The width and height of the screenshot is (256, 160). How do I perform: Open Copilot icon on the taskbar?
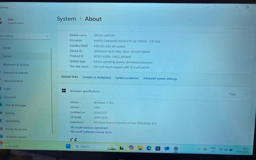click(x=131, y=148)
